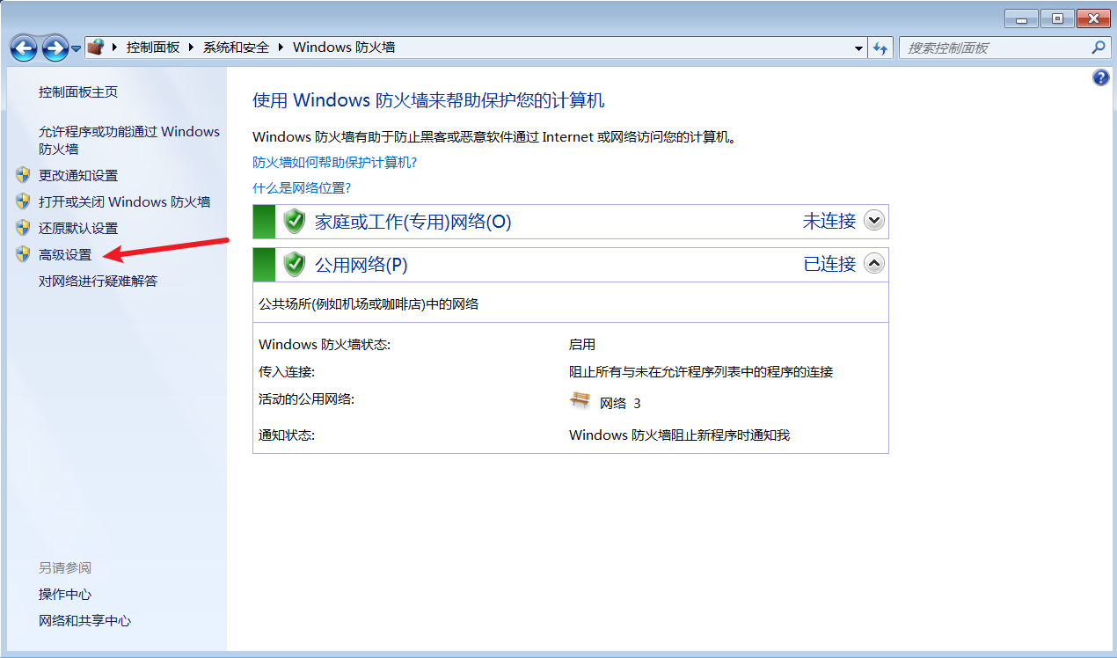Image resolution: width=1117 pixels, height=658 pixels.
Task: Open the recent pages dropdown beside Forward
Action: click(77, 48)
